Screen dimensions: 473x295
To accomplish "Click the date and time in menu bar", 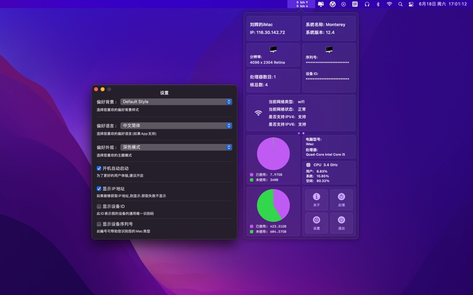I will click(x=442, y=4).
